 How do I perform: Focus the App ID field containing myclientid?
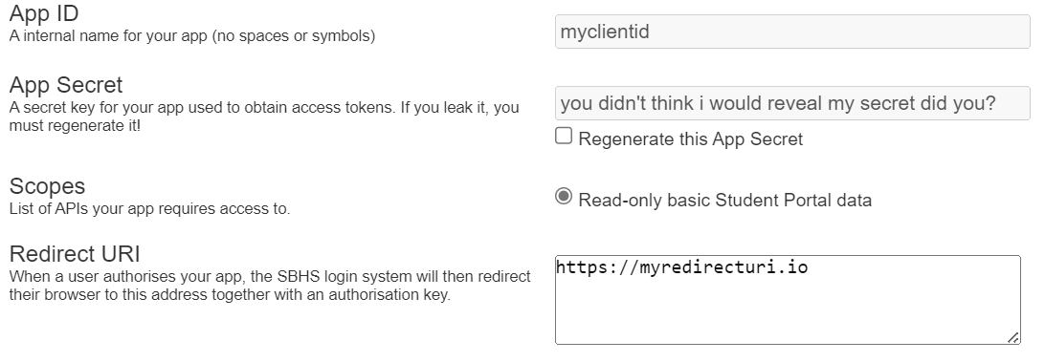(x=792, y=32)
